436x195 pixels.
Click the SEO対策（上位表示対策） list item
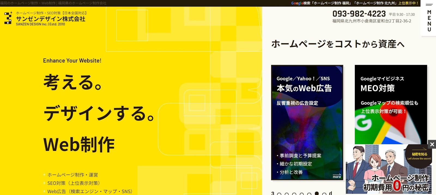tap(74, 183)
